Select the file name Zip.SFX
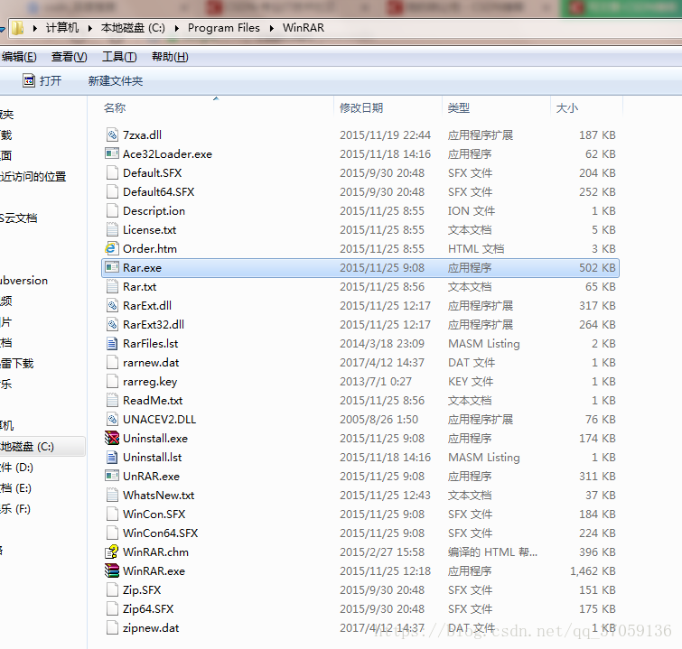This screenshot has width=682, height=649. pyautogui.click(x=142, y=590)
